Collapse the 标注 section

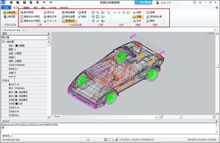coord(3,80)
